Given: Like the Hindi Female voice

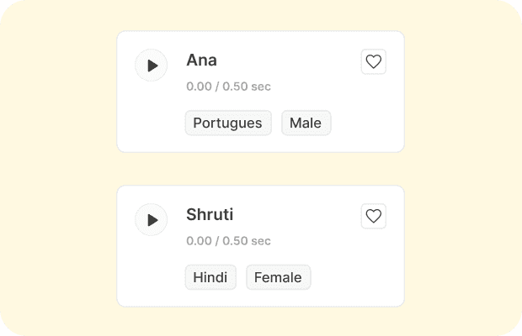Looking at the screenshot, I should tap(374, 216).
